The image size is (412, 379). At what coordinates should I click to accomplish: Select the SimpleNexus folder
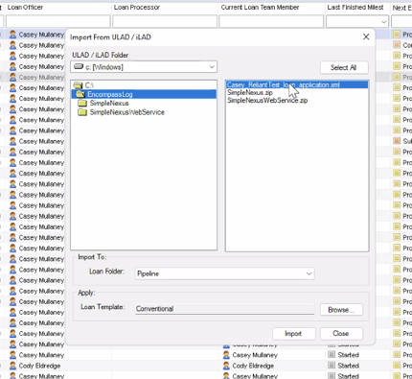(x=109, y=104)
